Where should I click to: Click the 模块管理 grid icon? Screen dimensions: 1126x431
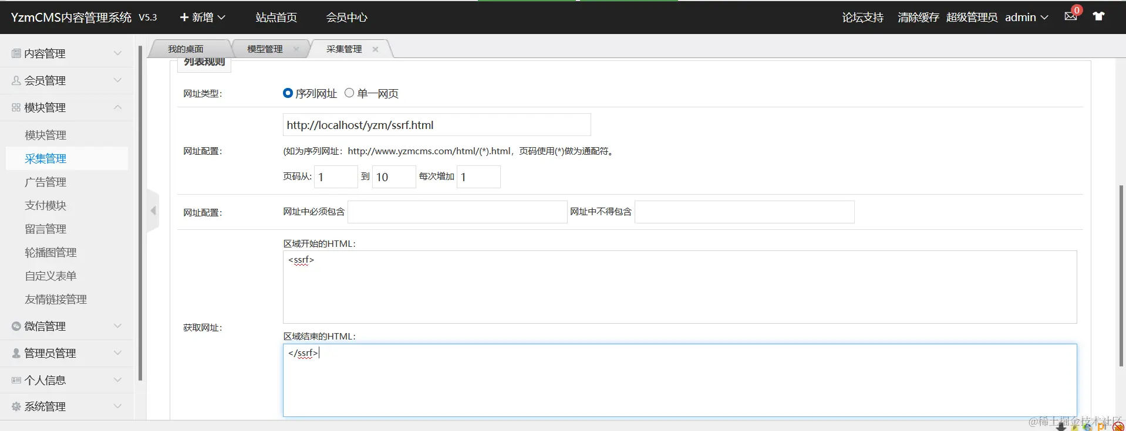click(16, 107)
